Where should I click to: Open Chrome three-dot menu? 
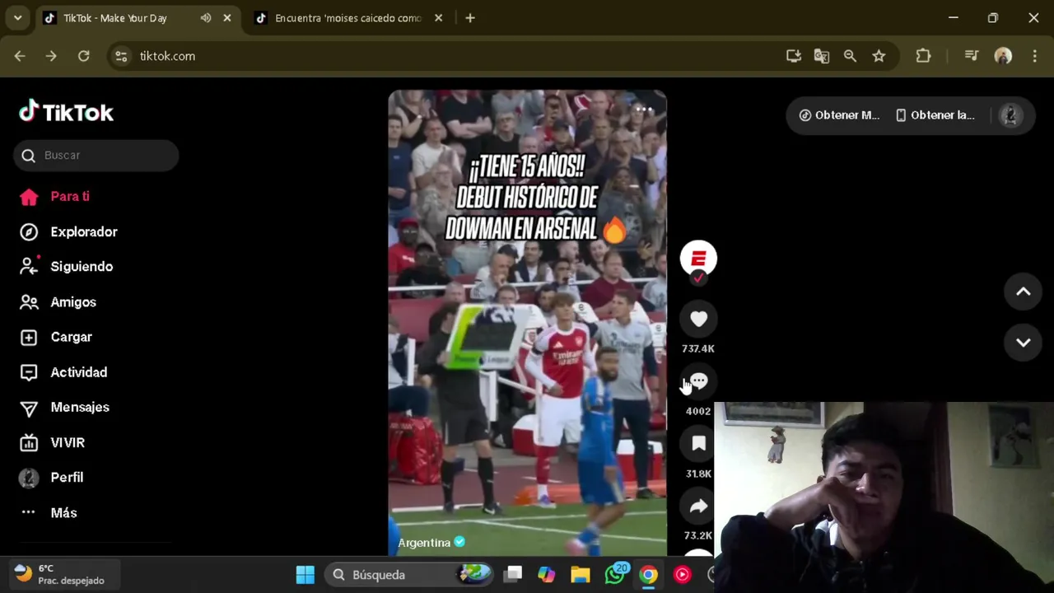[x=1034, y=56]
